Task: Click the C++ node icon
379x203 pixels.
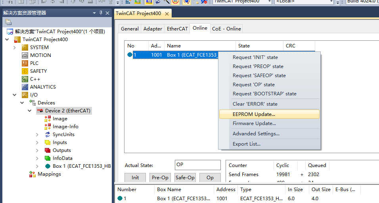Action: coord(25,79)
